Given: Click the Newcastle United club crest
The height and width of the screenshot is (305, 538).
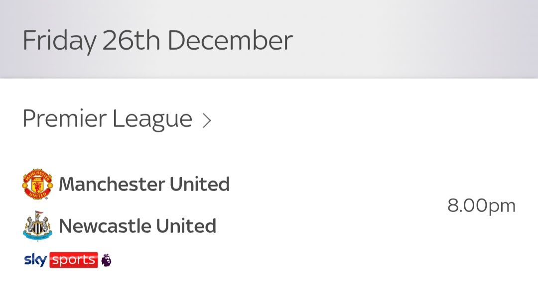Looking at the screenshot, I should click(37, 226).
